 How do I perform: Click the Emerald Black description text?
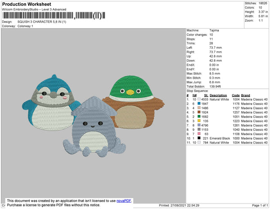pos(220,138)
